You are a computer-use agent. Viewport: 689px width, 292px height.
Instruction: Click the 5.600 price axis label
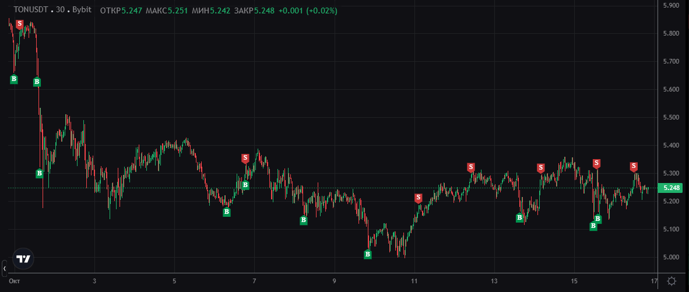pos(672,90)
